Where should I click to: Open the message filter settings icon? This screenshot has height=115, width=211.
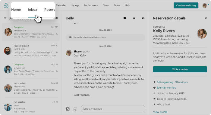pyautogui.click(x=57, y=18)
